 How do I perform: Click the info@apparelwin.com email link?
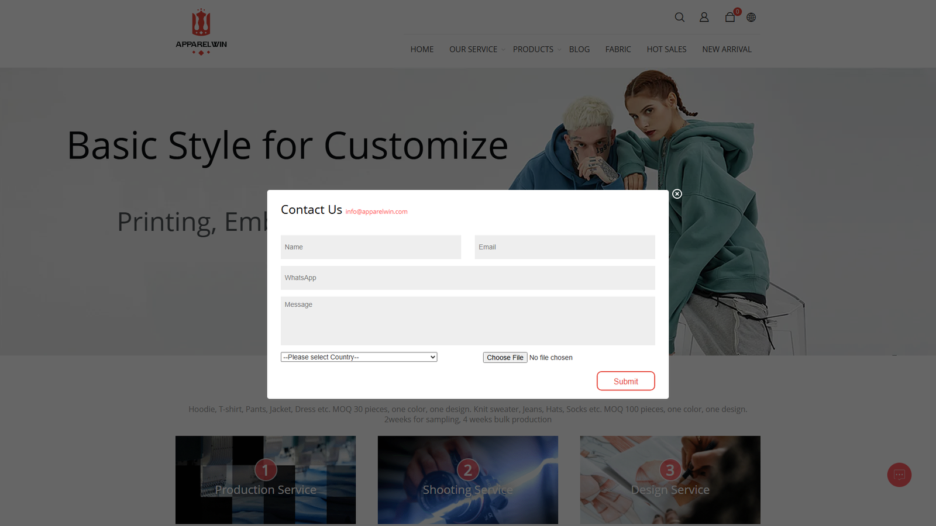pos(376,212)
